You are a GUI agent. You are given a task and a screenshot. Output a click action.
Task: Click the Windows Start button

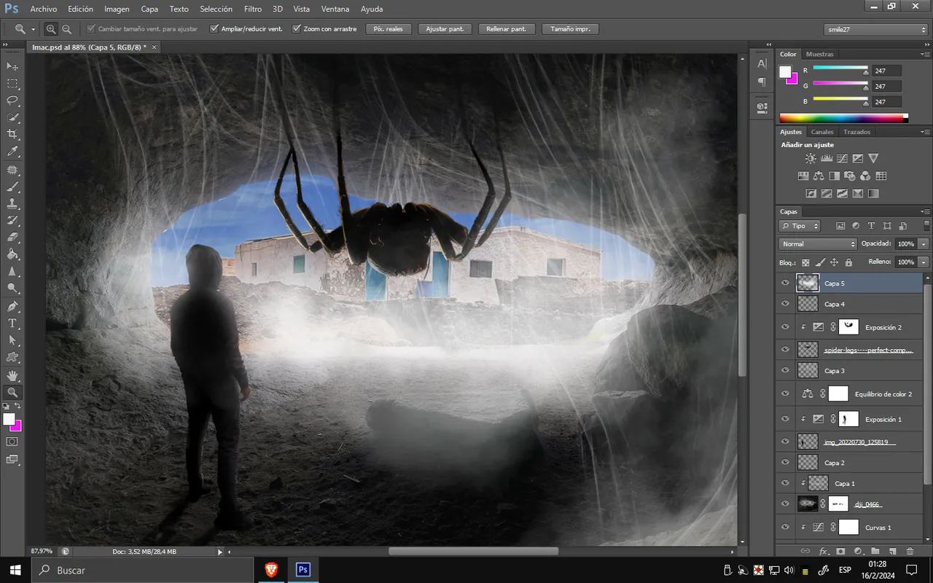point(15,570)
